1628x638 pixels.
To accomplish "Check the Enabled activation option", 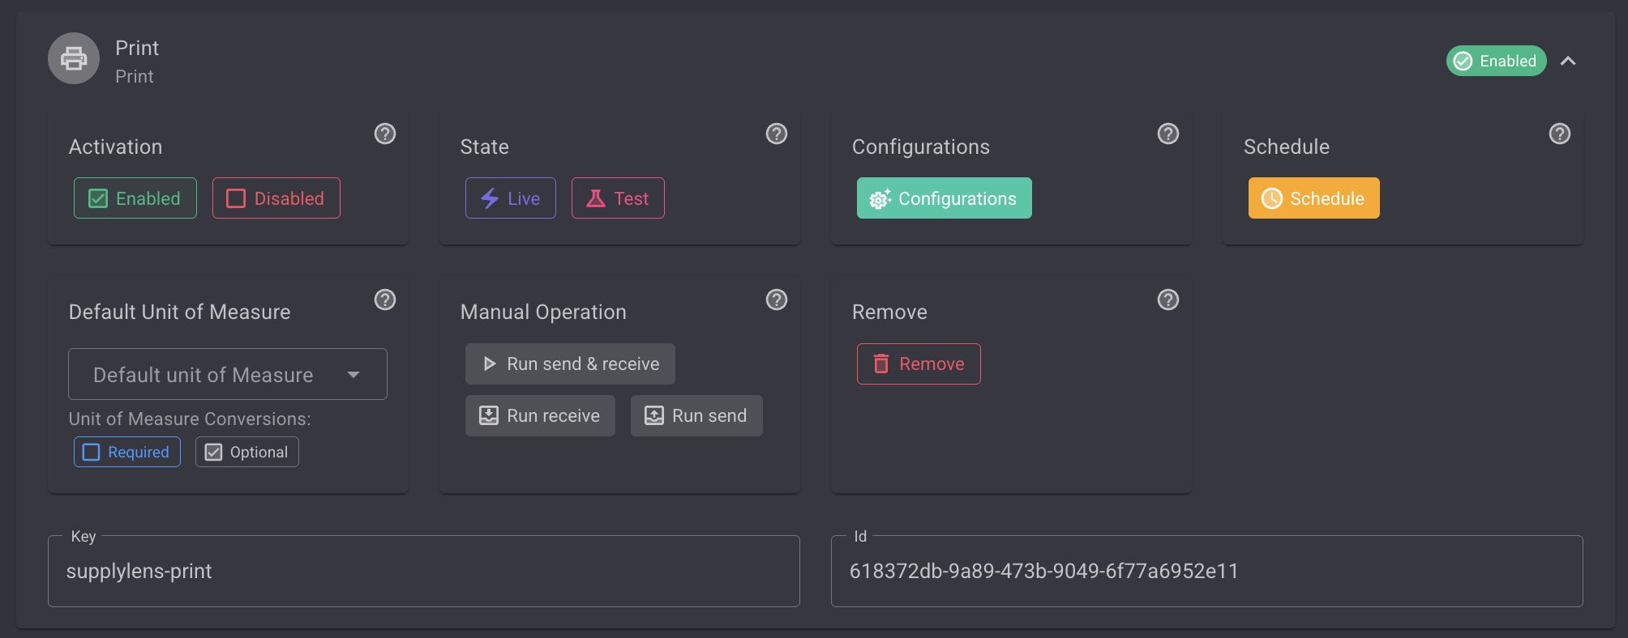I will click(135, 198).
